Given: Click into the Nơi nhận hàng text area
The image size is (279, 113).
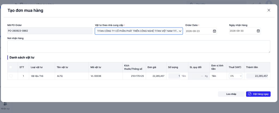Looking at the screenshot, I should click(139, 47).
